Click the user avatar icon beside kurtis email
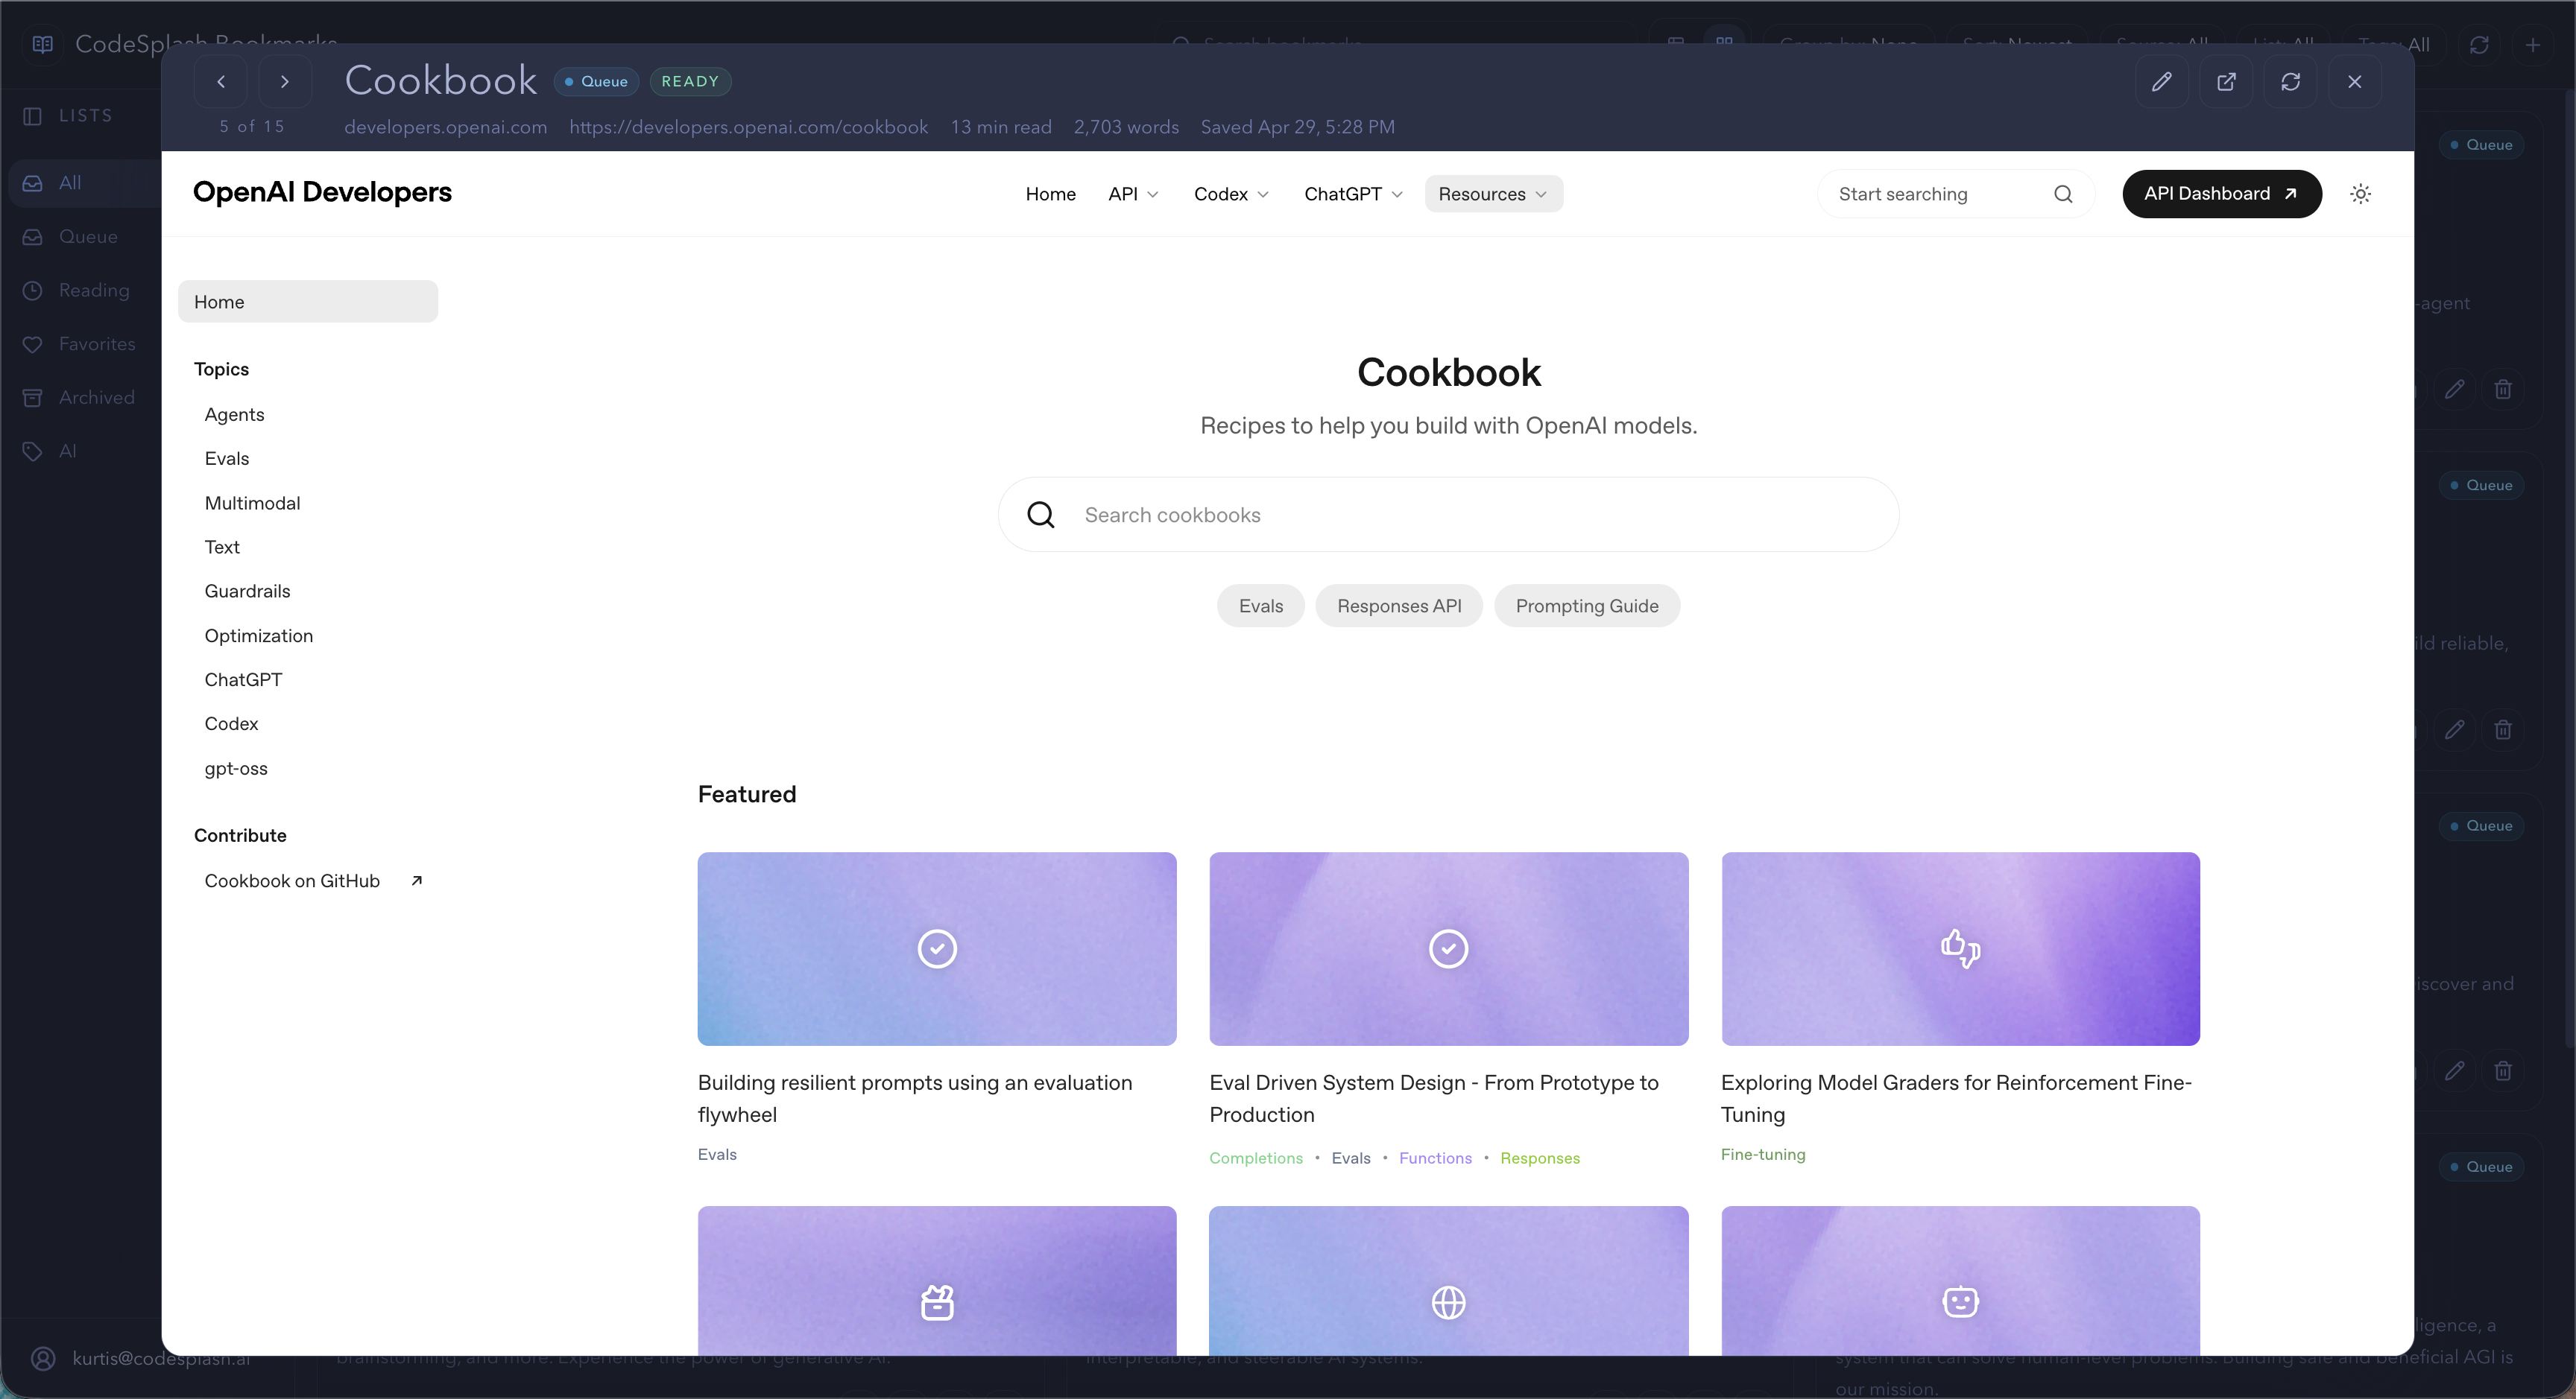Screen dimensions: 2576x1399 pos(43,1358)
